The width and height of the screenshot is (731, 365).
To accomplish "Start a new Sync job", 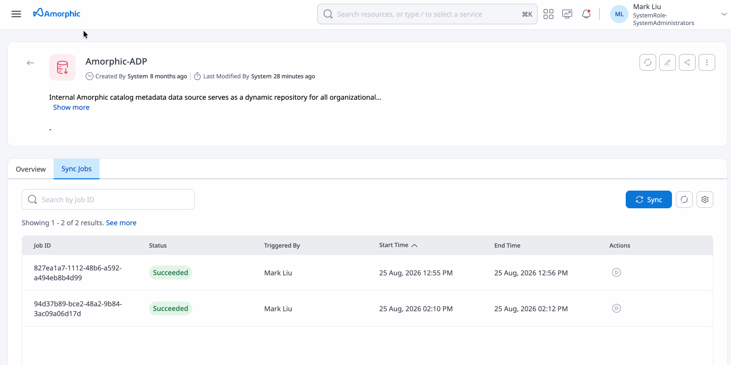I will click(649, 199).
